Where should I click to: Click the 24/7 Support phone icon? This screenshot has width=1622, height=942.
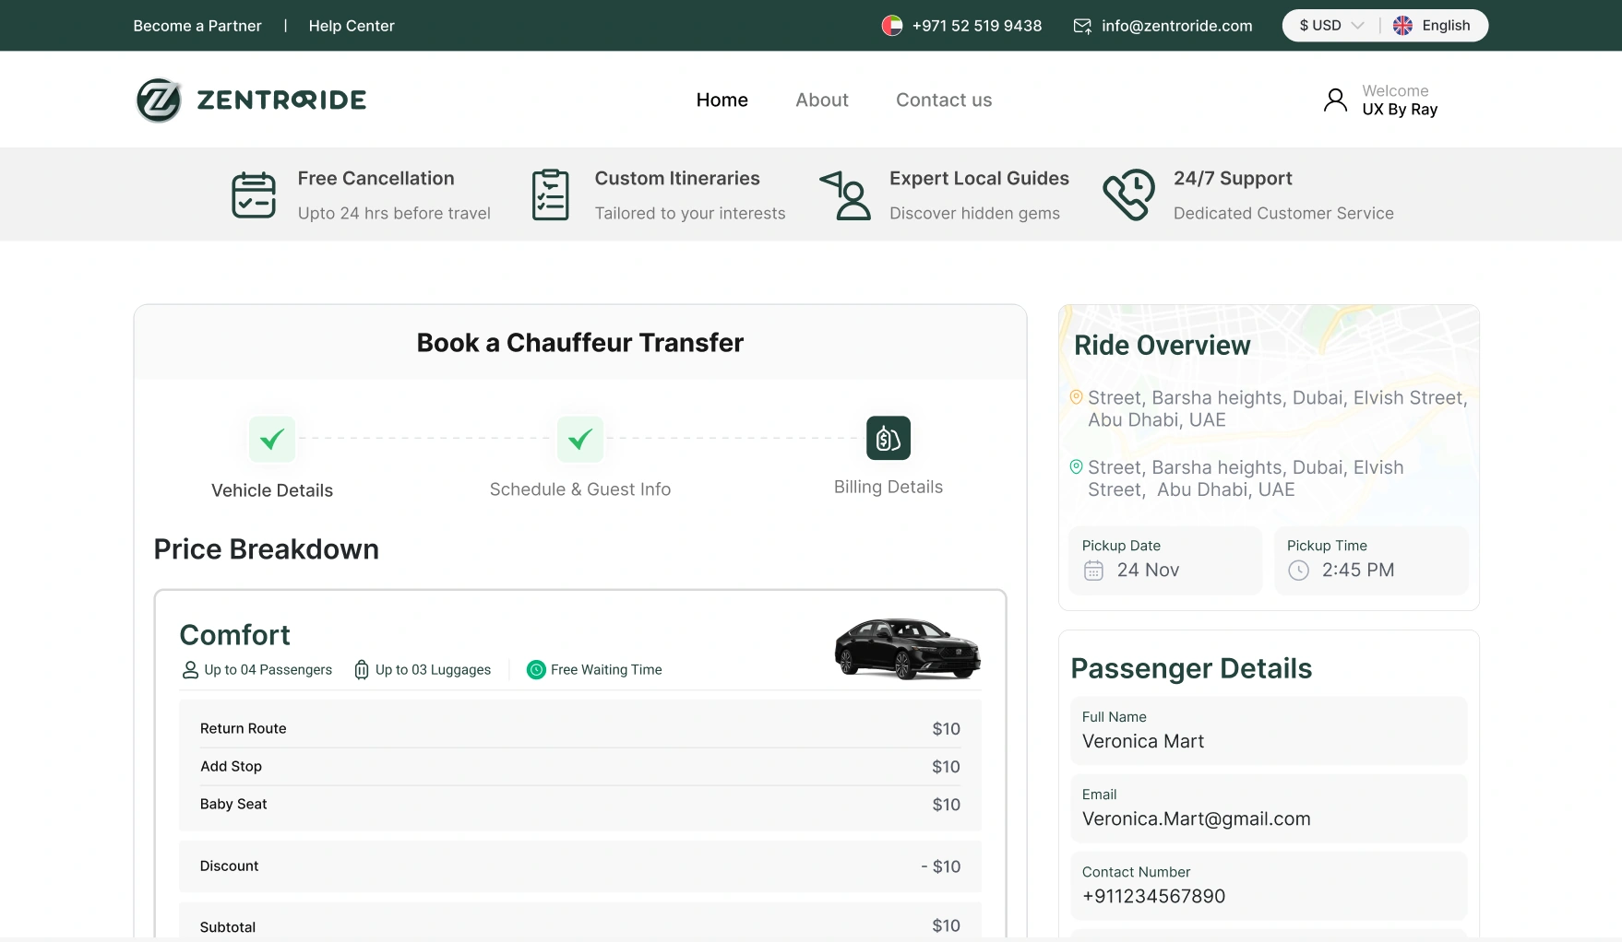[1128, 194]
